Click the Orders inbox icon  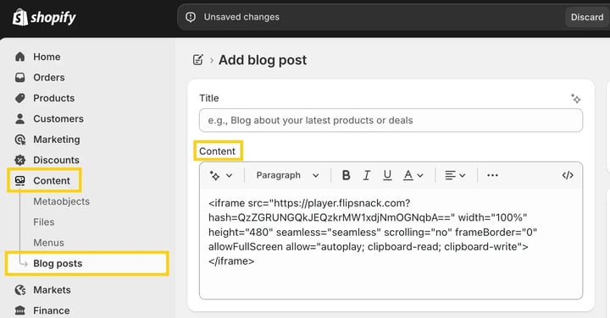click(19, 77)
